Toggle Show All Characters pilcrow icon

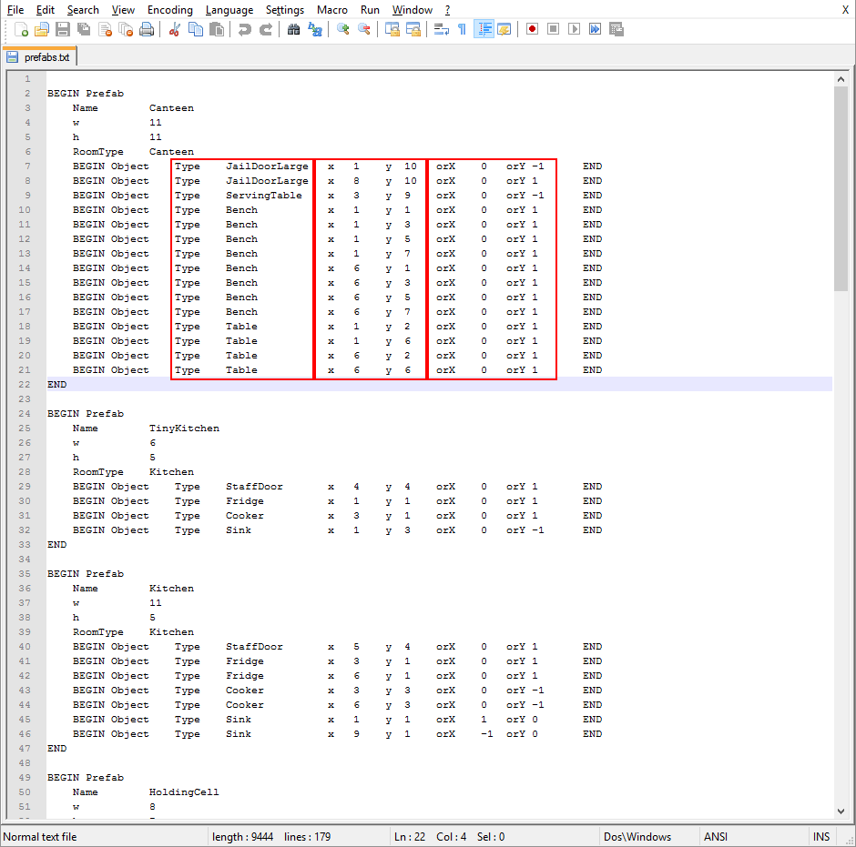click(x=462, y=29)
